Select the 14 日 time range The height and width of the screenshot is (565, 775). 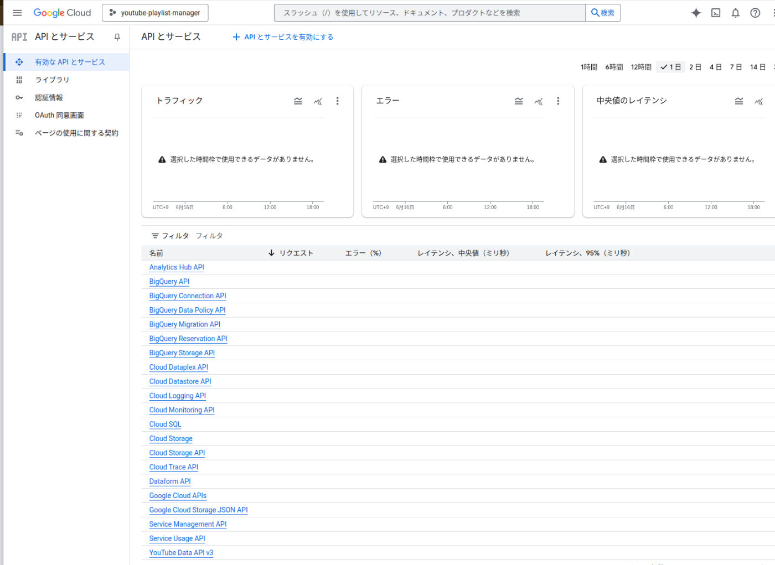click(758, 67)
